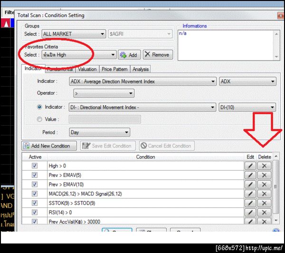Open the ADX Average Direction Movement dropdown

pos(142,81)
